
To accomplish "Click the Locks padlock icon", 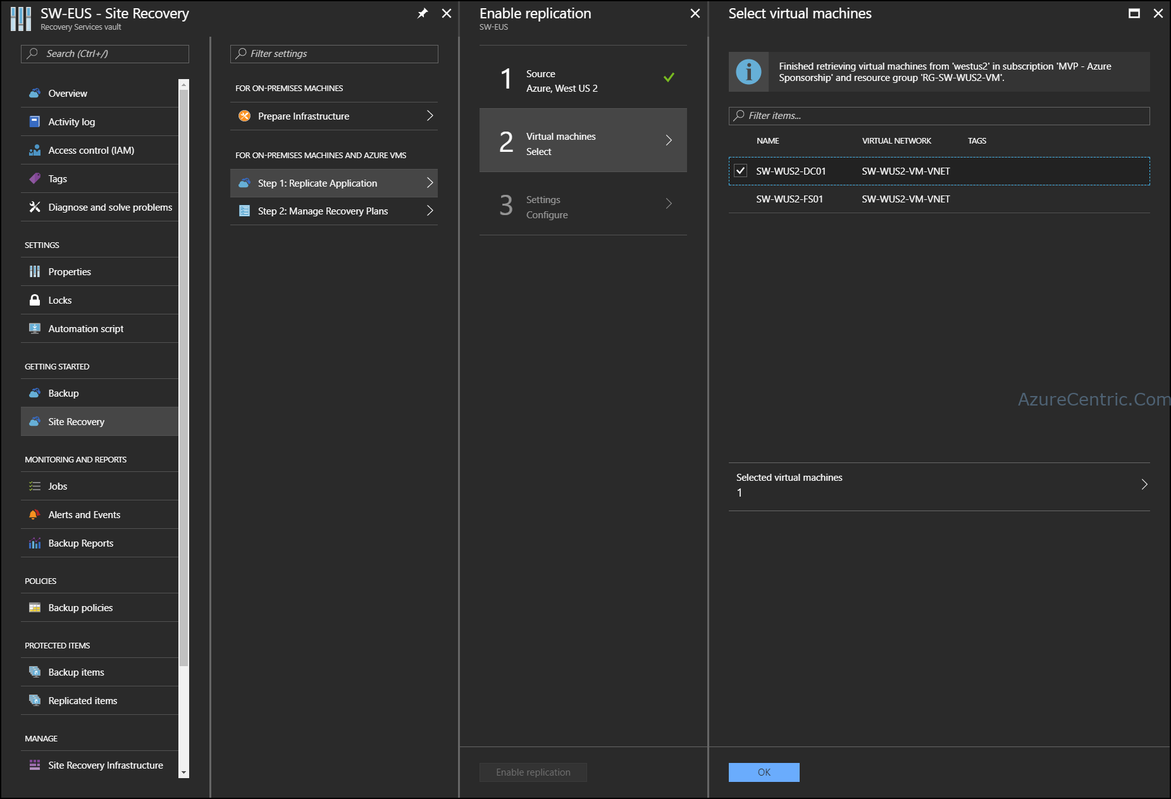I will click(35, 300).
